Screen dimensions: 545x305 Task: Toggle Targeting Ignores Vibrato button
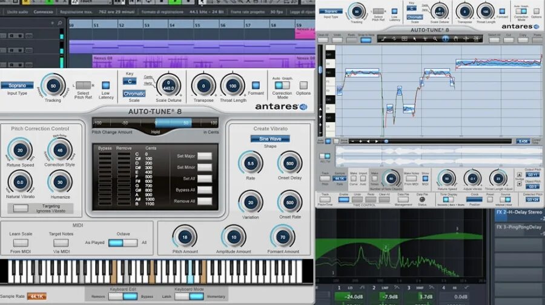(21, 208)
